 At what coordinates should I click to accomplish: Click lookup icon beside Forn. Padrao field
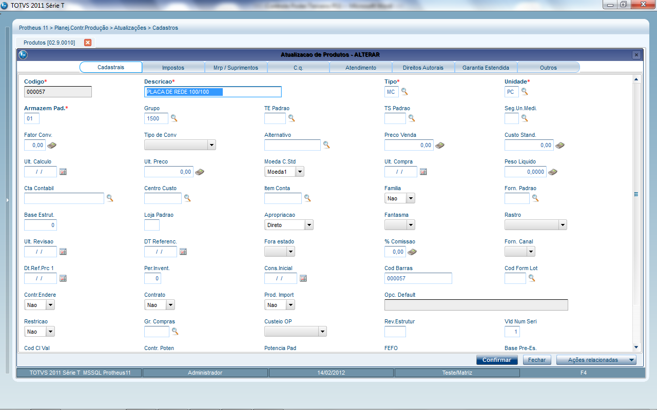coord(535,198)
